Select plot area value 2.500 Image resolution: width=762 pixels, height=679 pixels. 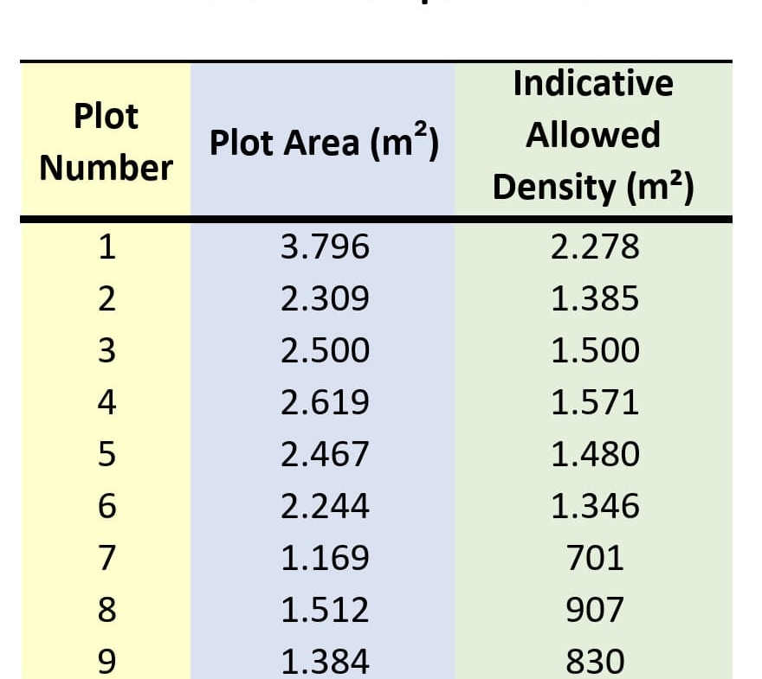click(325, 351)
